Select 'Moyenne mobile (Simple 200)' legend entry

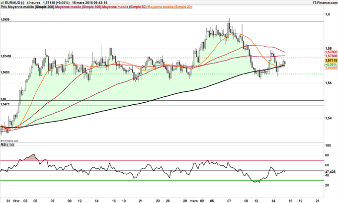click(x=31, y=7)
